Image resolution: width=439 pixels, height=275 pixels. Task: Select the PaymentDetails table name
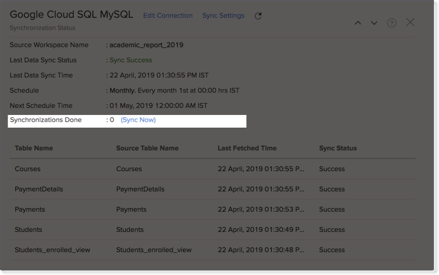click(39, 189)
